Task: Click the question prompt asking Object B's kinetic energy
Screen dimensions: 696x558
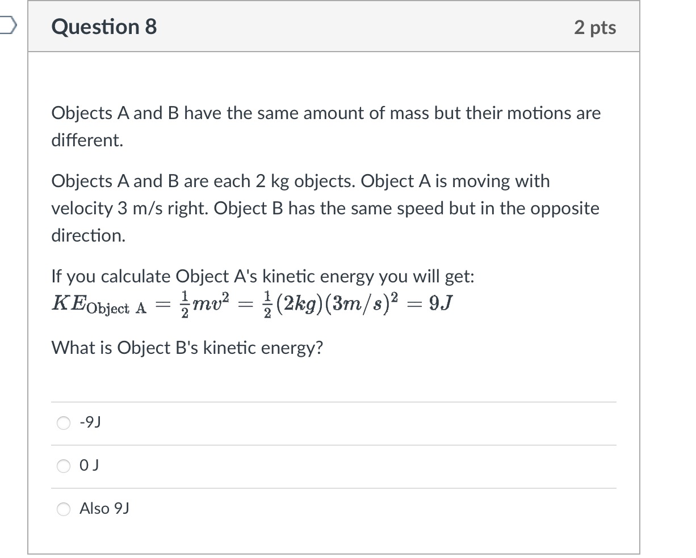Action: pos(187,348)
